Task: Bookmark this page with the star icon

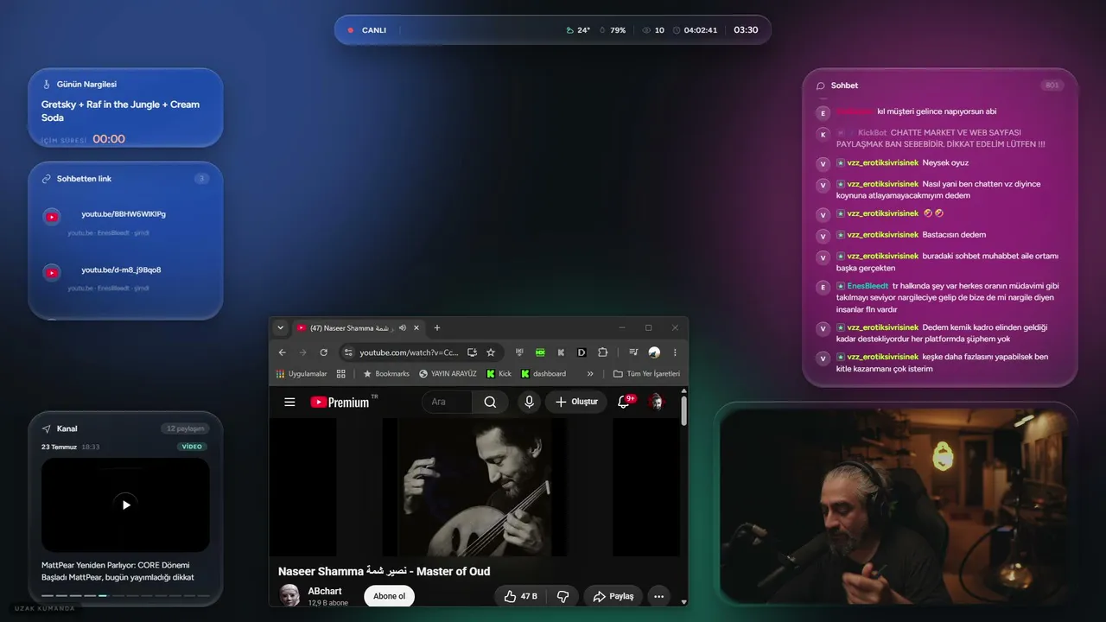Action: tap(491, 352)
